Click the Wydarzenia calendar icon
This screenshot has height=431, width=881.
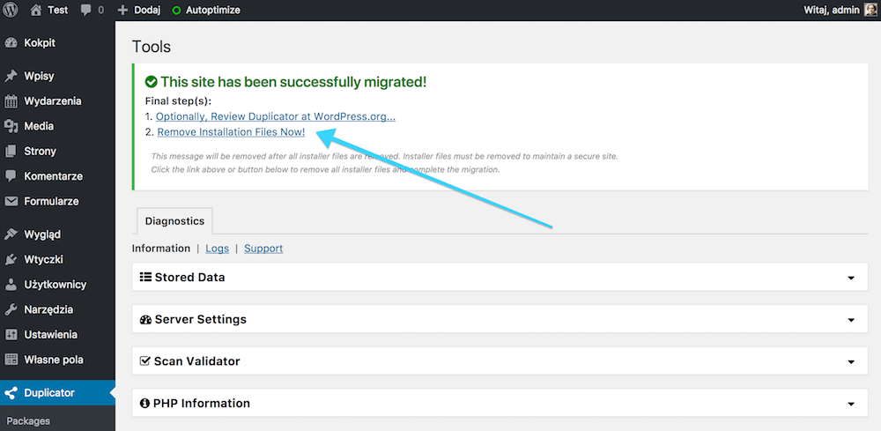tap(11, 101)
